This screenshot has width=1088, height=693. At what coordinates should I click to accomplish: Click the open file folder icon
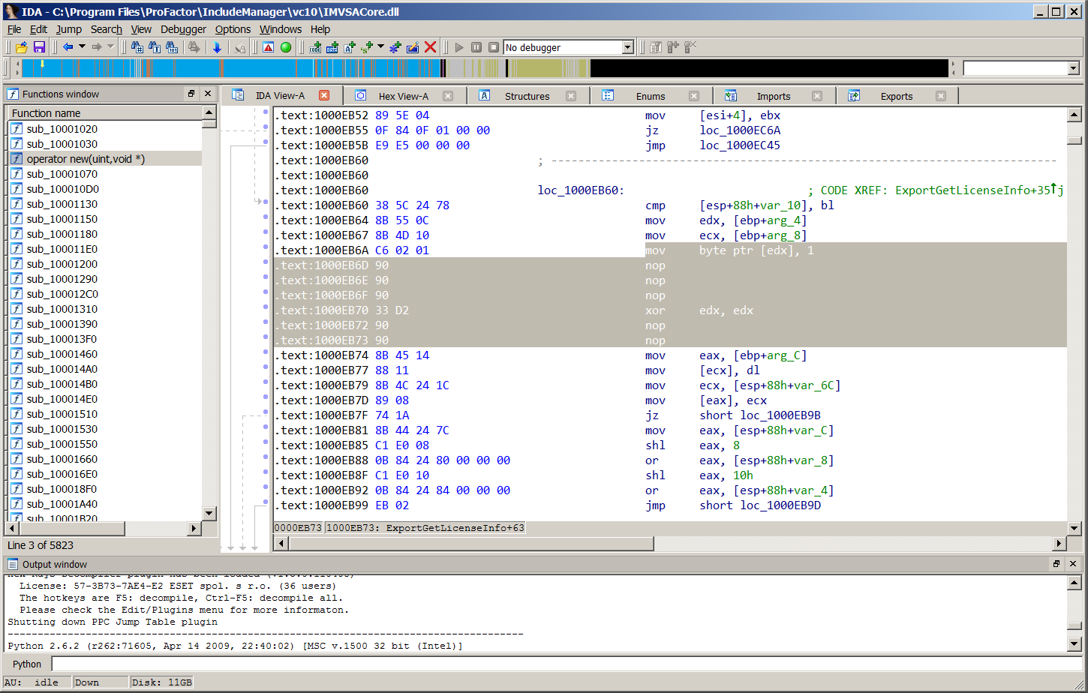tap(22, 47)
